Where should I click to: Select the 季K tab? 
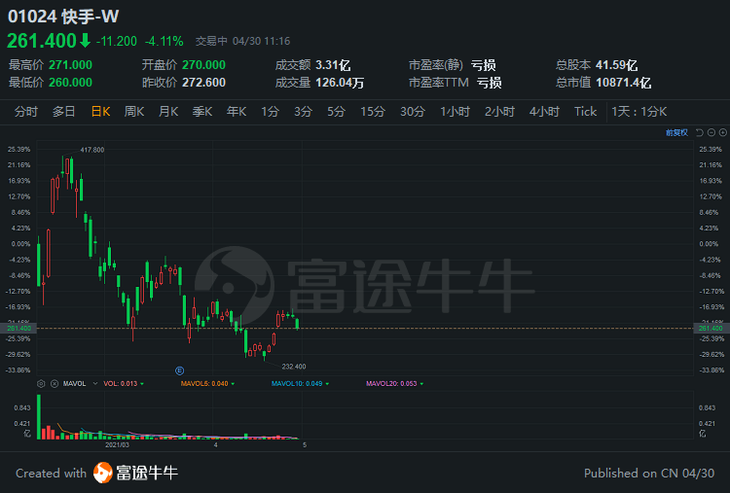pyautogui.click(x=202, y=112)
